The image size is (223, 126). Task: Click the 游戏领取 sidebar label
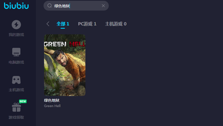(x=16, y=117)
